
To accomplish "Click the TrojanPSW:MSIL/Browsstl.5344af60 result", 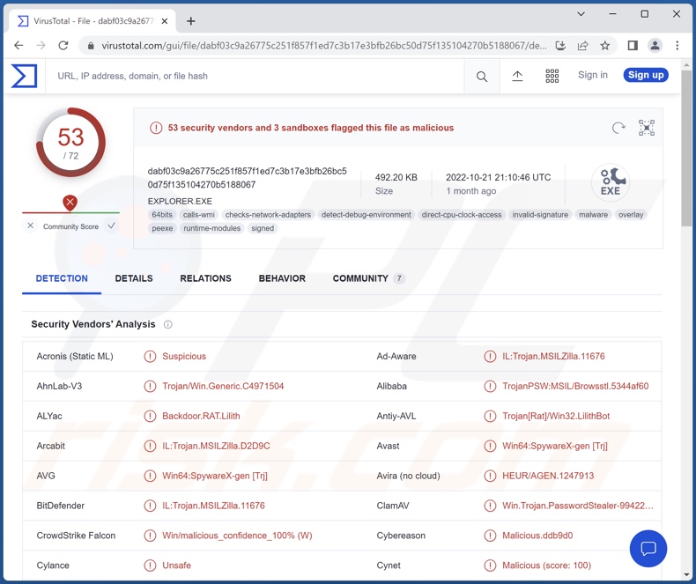I will tap(575, 387).
